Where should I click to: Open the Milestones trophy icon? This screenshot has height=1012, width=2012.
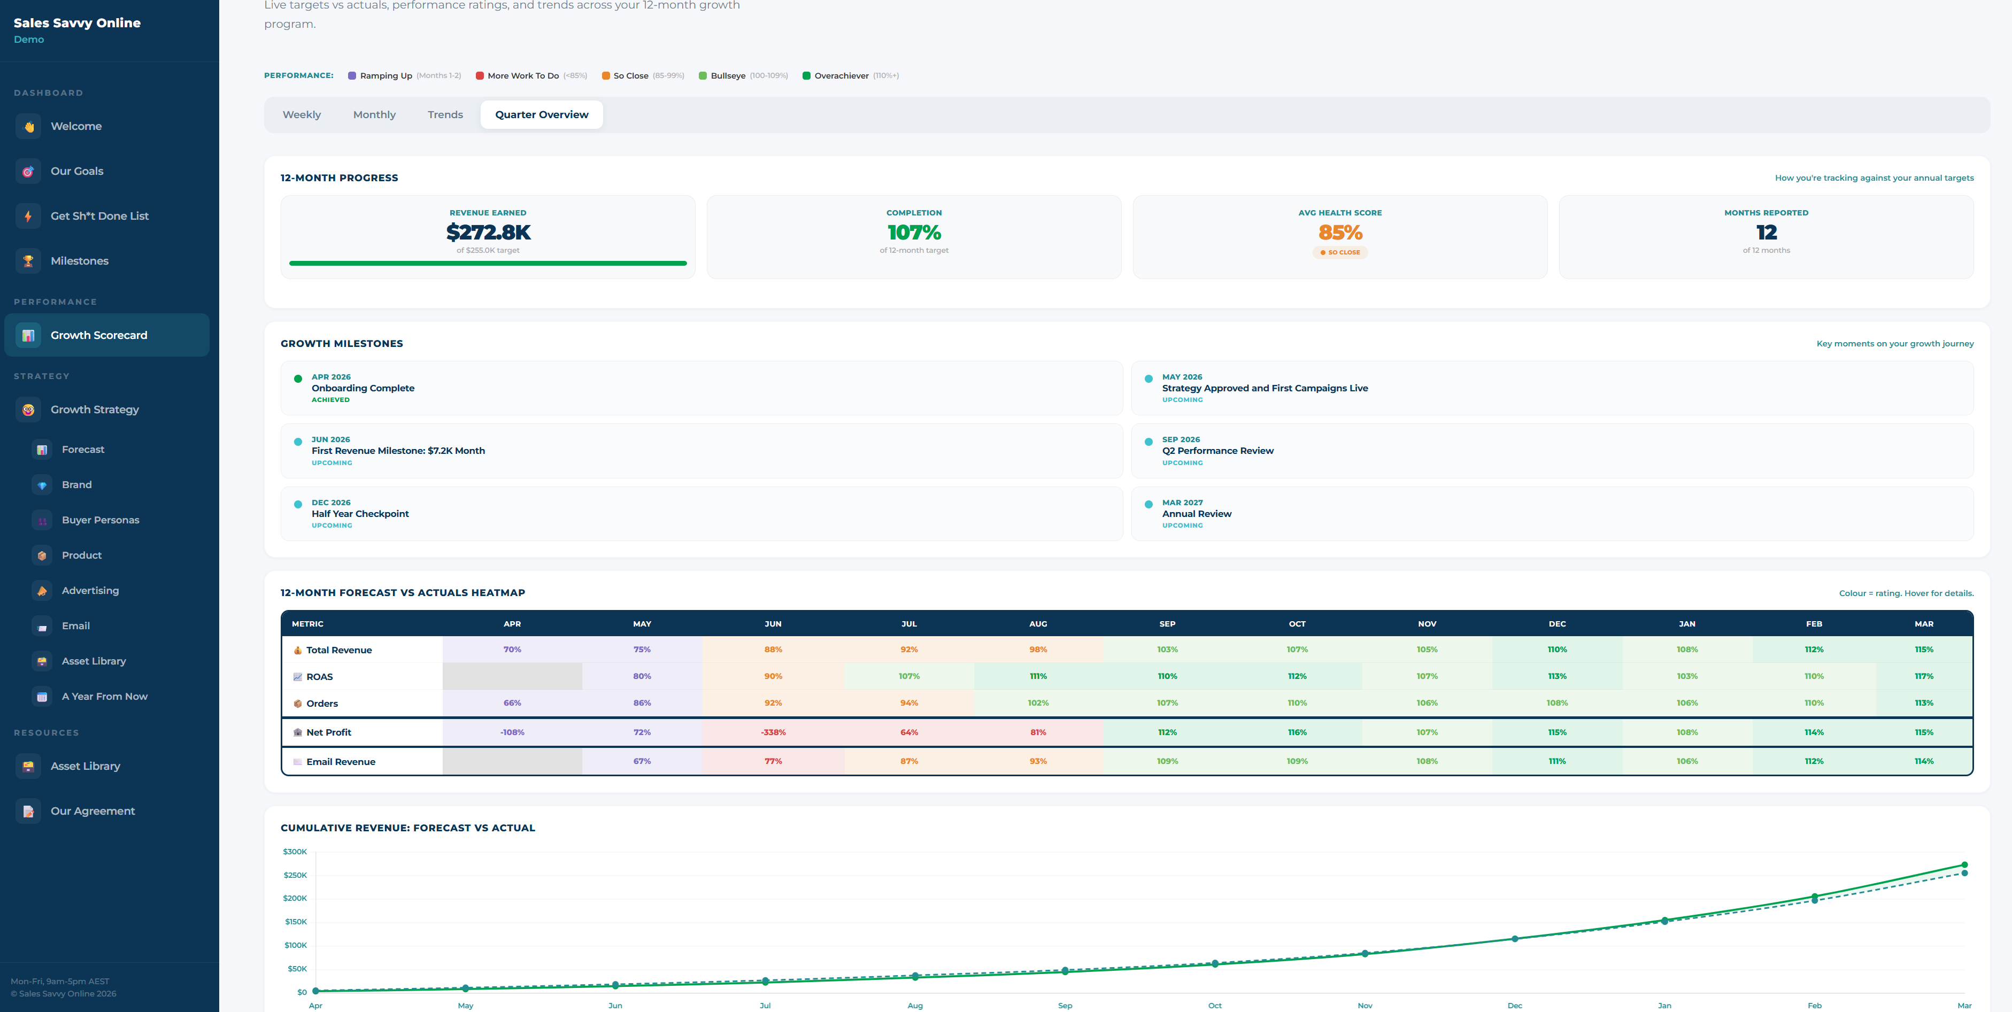point(27,261)
